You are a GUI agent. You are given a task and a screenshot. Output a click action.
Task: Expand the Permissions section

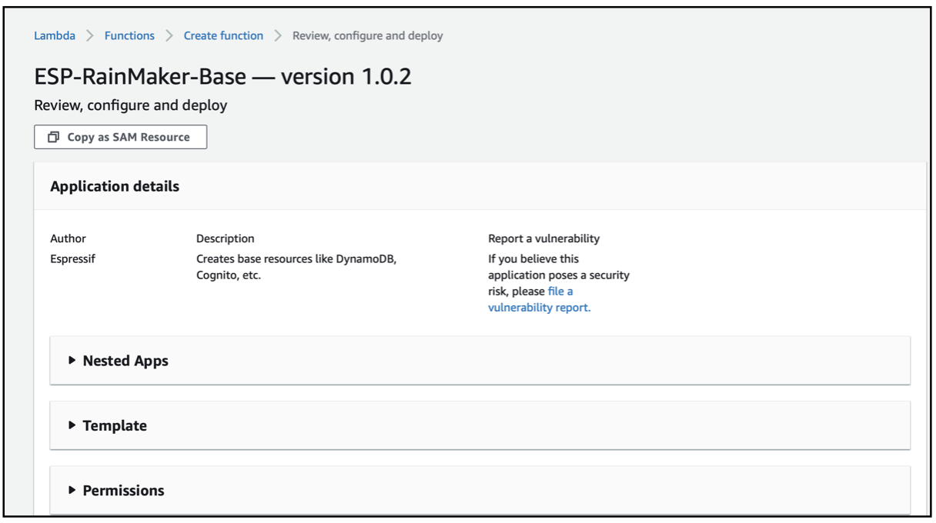480,491
